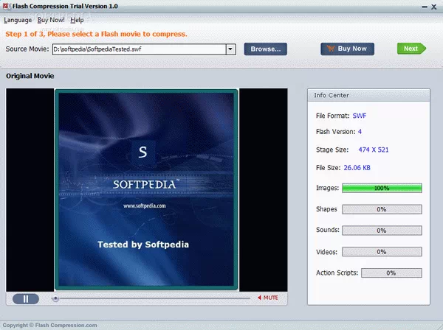443x330 pixels.
Task: Click the Flash Version value 4
Action: pyautogui.click(x=360, y=132)
